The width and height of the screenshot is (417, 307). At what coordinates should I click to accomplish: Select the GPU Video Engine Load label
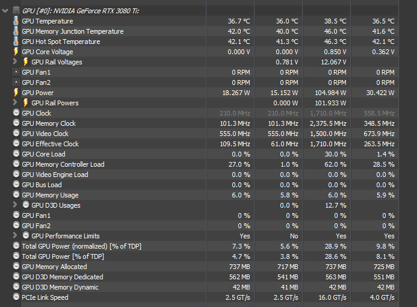tap(55, 175)
